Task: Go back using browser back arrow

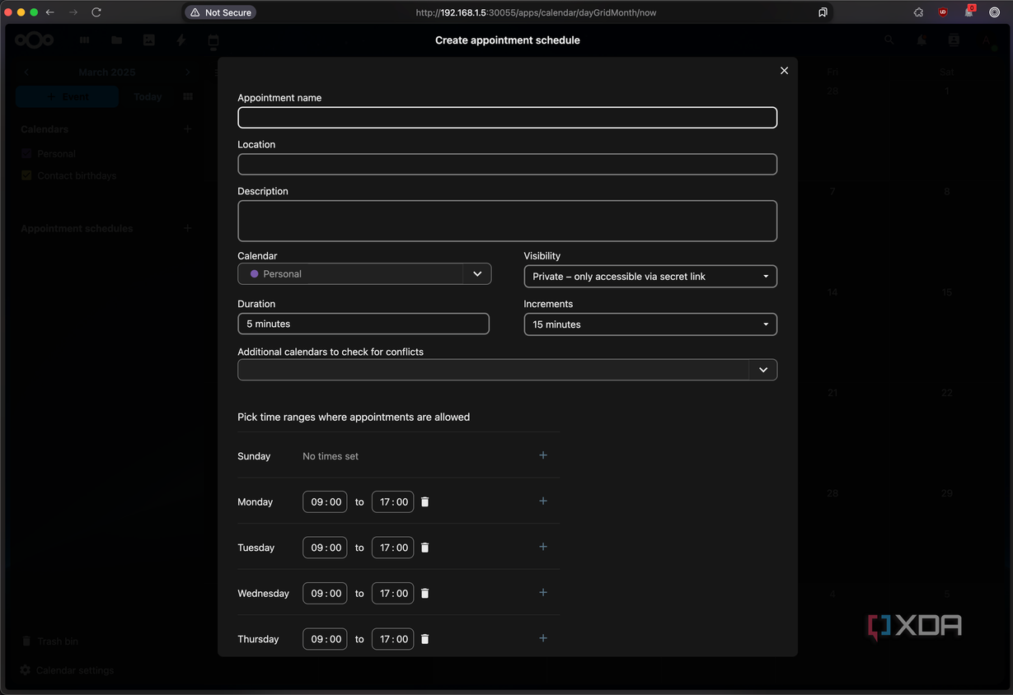Action: (x=50, y=12)
